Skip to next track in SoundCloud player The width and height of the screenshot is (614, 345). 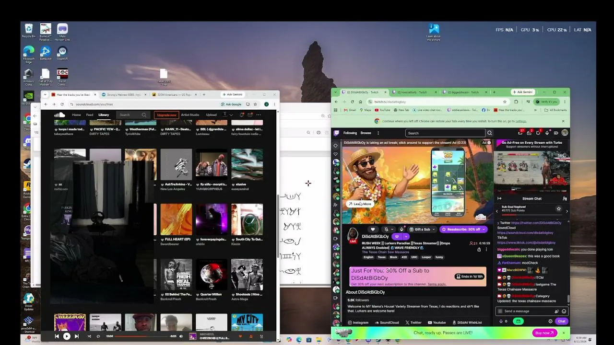pyautogui.click(x=76, y=336)
